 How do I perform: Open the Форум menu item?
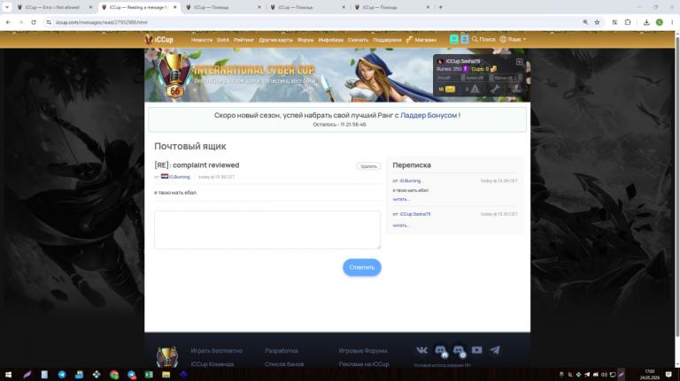coord(305,40)
